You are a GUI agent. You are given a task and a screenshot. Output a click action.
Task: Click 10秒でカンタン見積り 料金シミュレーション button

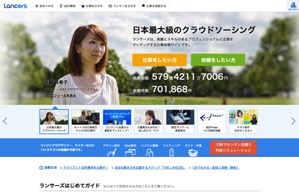(x=233, y=148)
